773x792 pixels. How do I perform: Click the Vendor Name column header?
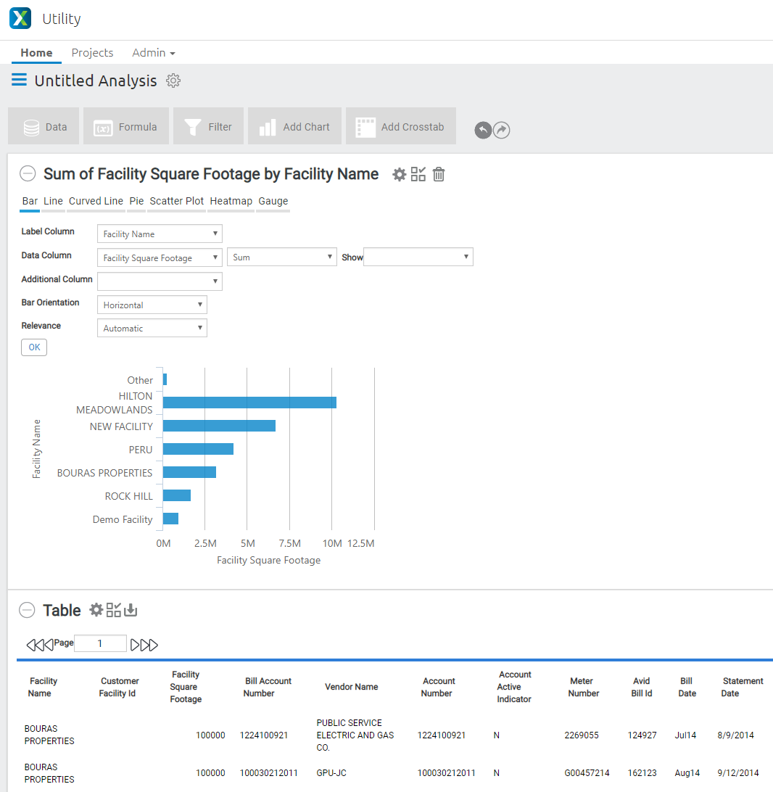pyautogui.click(x=352, y=687)
